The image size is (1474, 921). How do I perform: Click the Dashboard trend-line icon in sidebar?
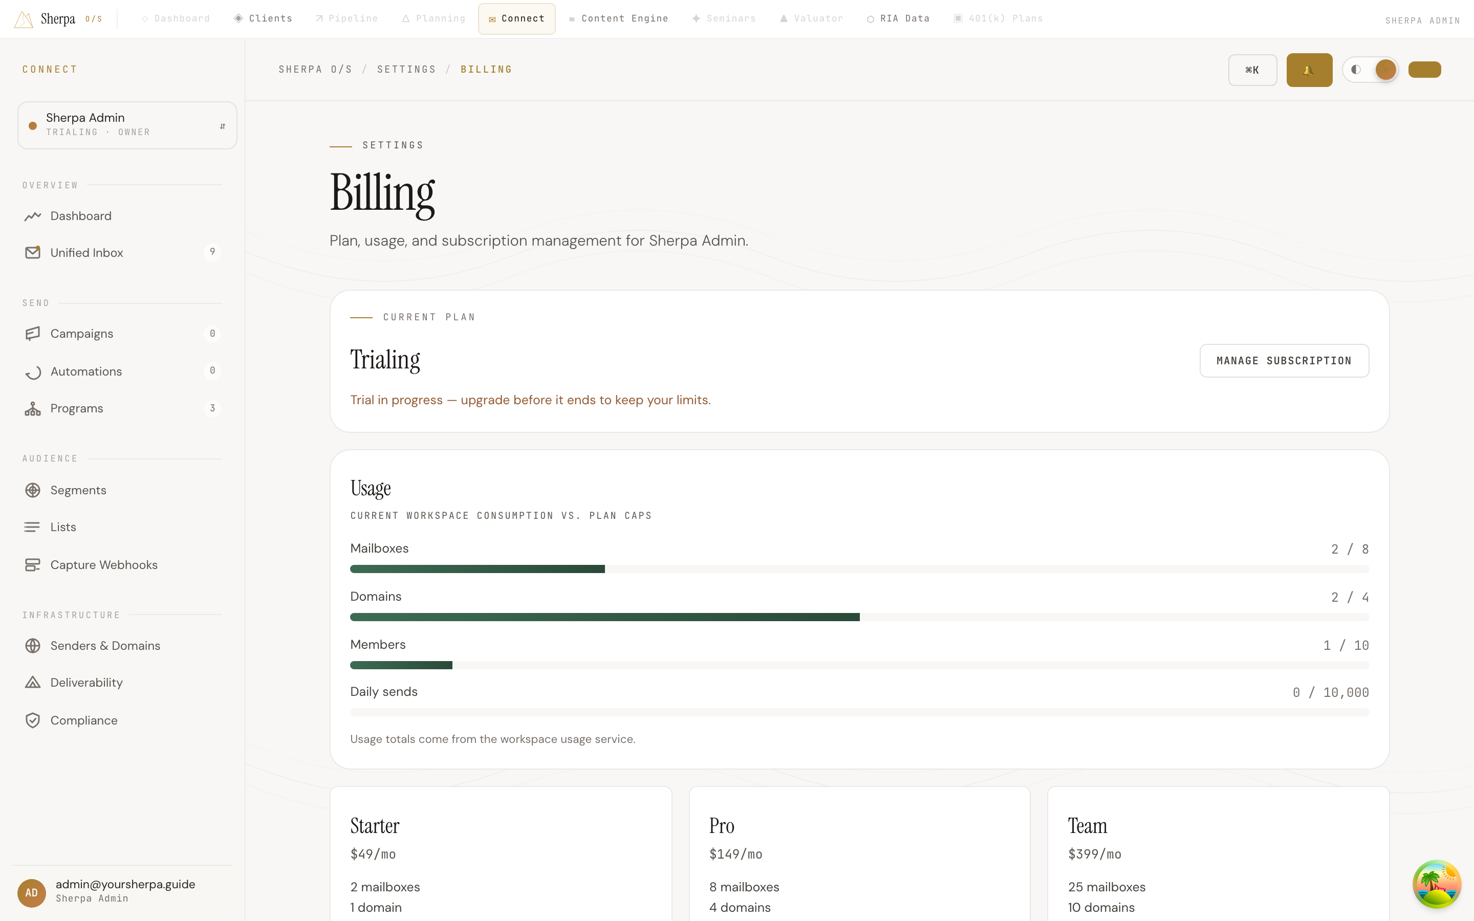point(33,216)
